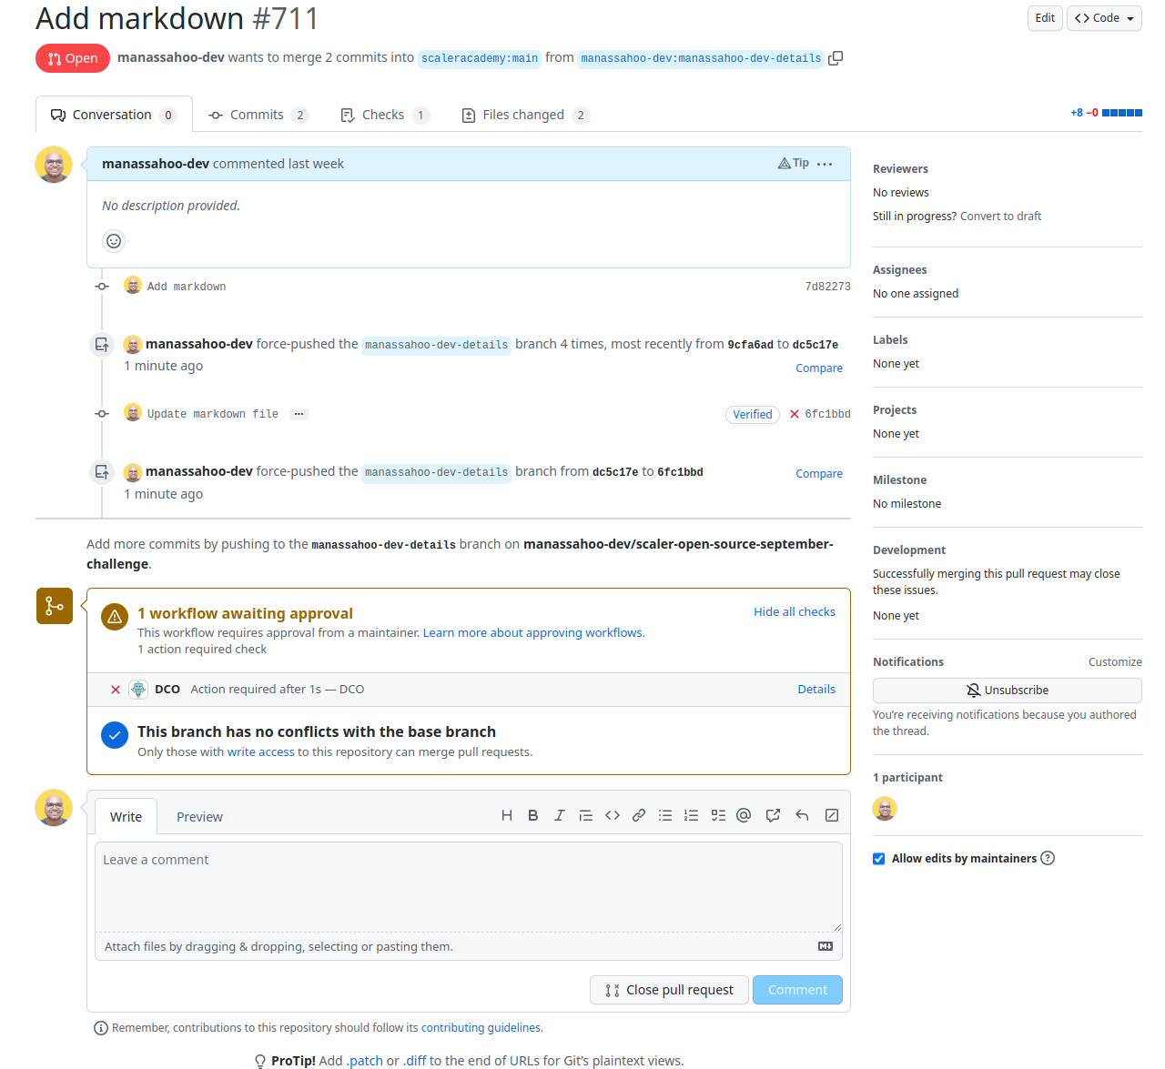Mention a user with the @ icon
This screenshot has height=1069, width=1165.
click(x=744, y=815)
